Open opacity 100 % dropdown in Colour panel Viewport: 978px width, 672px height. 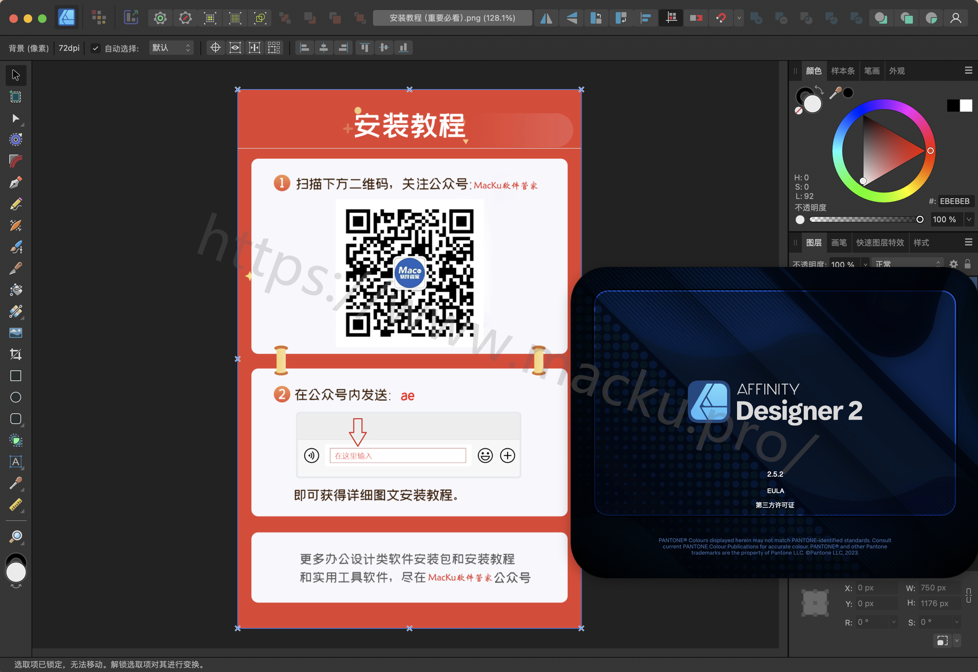[x=969, y=219]
